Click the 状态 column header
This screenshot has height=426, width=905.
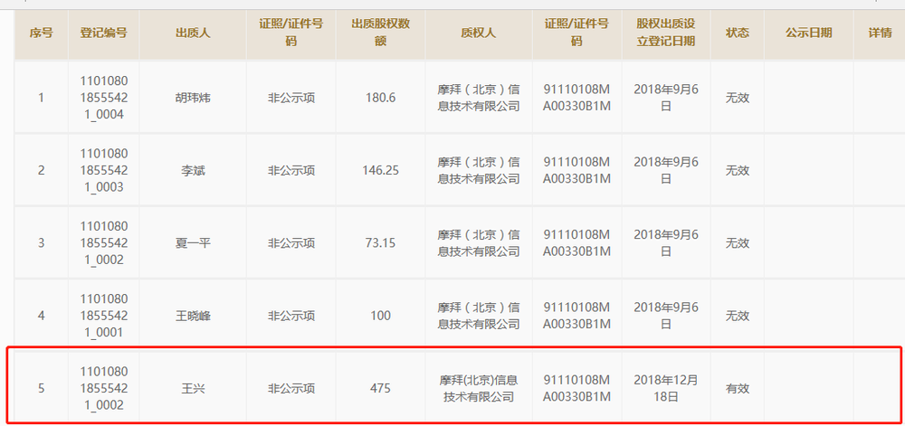tap(737, 33)
